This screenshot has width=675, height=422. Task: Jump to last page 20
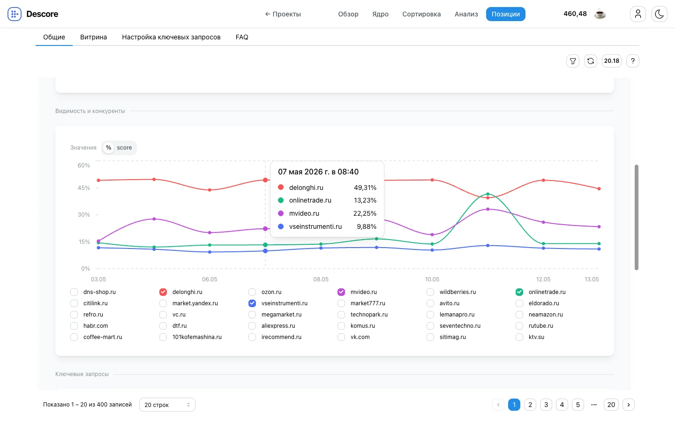(x=611, y=405)
